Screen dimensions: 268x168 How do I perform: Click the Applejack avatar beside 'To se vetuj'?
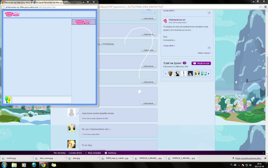tap(72, 144)
